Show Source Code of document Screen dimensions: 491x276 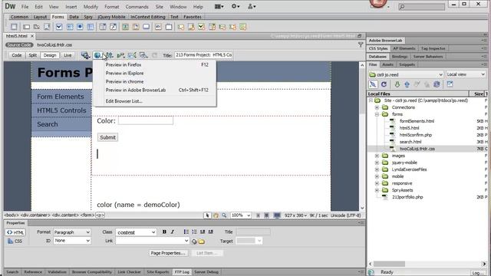(x=19, y=45)
